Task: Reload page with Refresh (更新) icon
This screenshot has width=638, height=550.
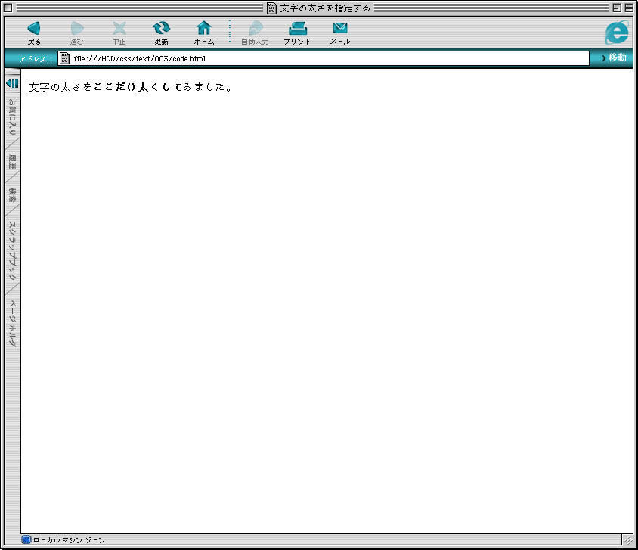Action: coord(161,30)
